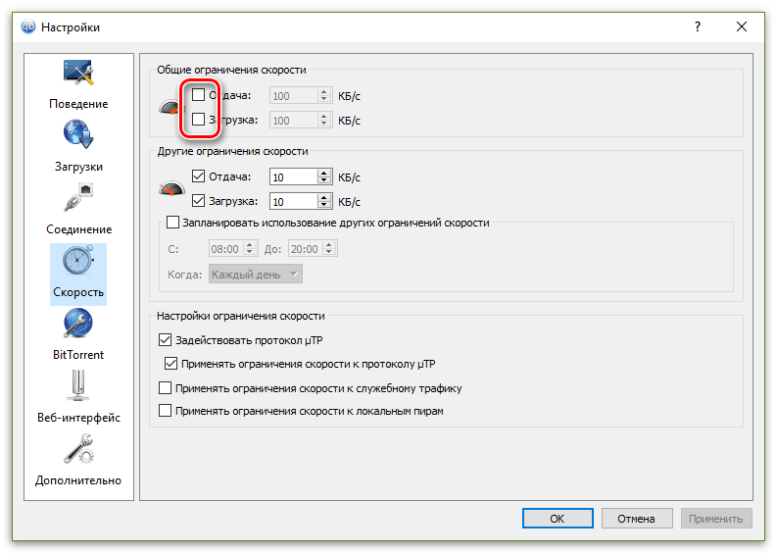The image size is (777, 553).
Task: Increase alternative Отдача value with up arrow
Action: [324, 174]
